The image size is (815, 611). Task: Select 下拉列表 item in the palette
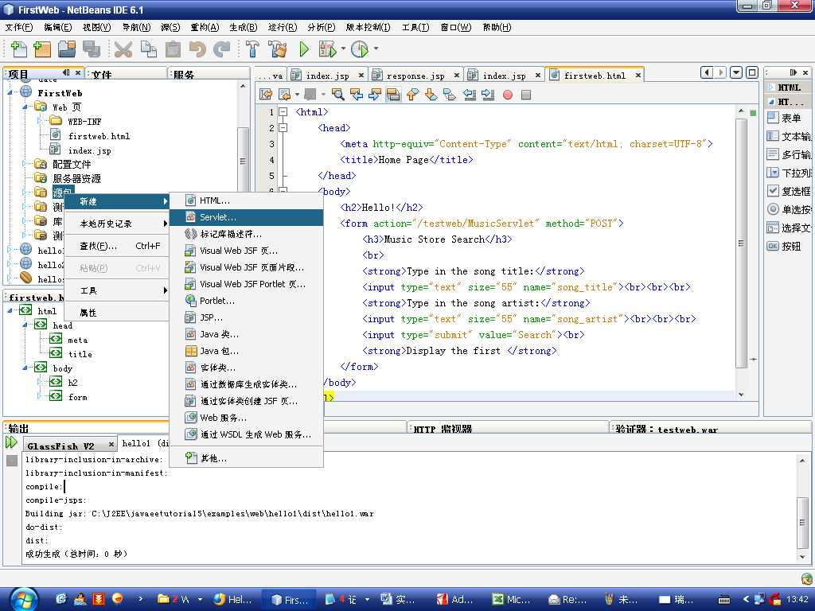(x=787, y=173)
